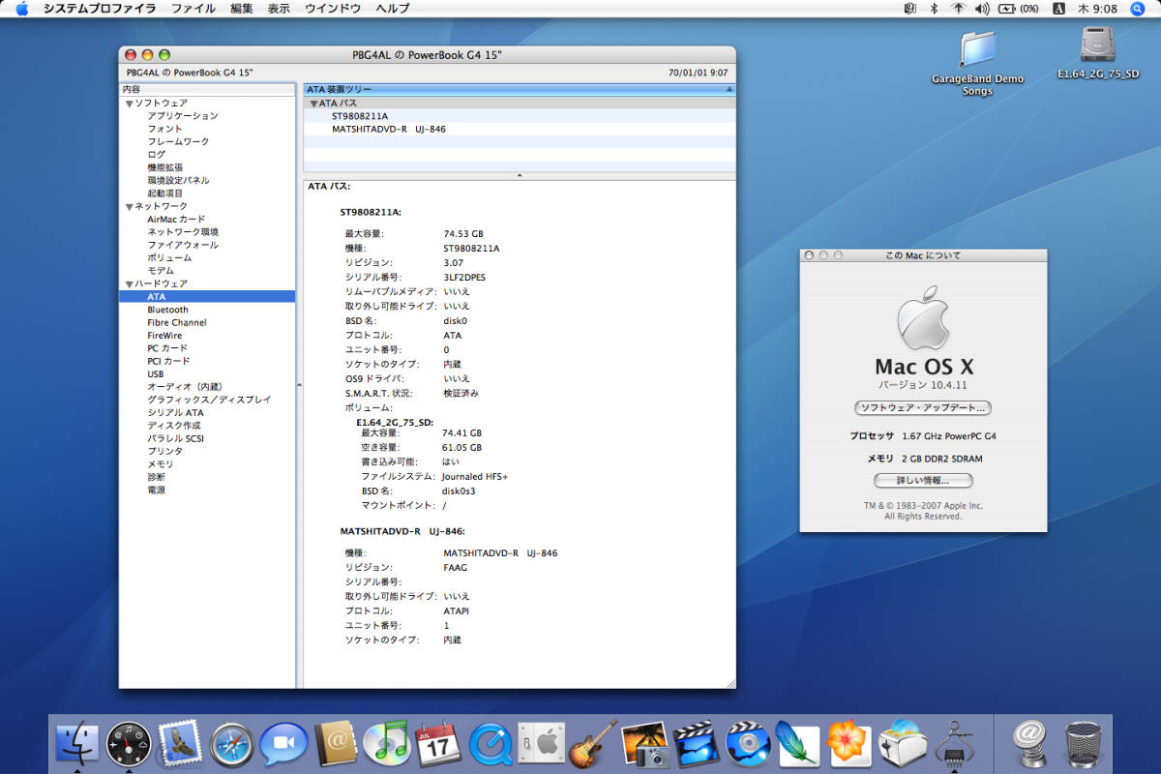Select ST9808211A row in device tree
Image resolution: width=1161 pixels, height=774 pixels.
(520, 116)
